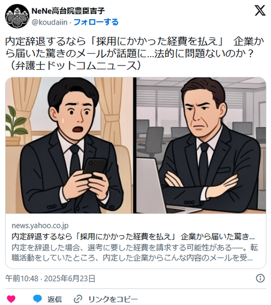Image resolution: width=271 pixels, height=305 pixels.
Task: Click the chain link copy icon
Action: (x=78, y=299)
